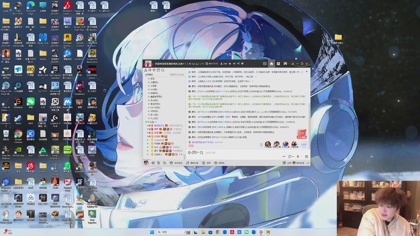The image size is (420, 236).
Task: Open WeChat from the taskbar
Action: click(246, 232)
